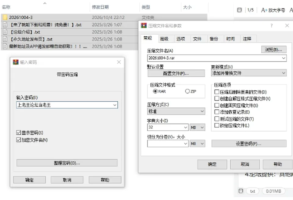This screenshot has width=293, height=200.
Task: Enable 压缩后删除原来的文件 checkbox
Action: click(217, 92)
